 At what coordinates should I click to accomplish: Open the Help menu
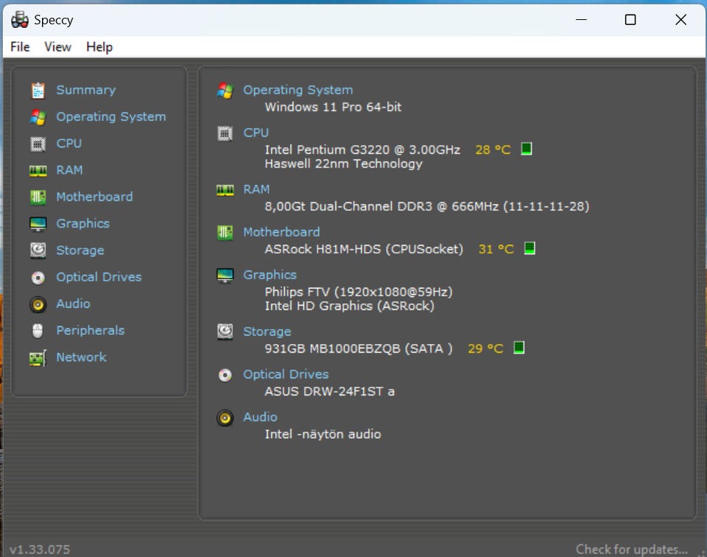[x=99, y=47]
